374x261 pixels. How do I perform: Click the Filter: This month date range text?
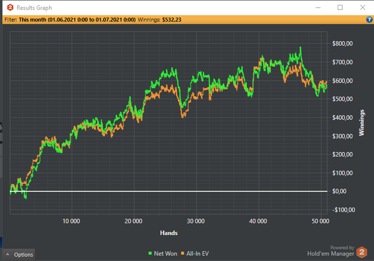(x=70, y=20)
